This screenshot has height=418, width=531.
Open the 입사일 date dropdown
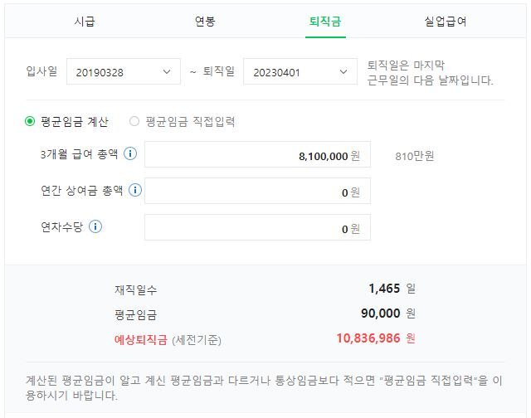coord(123,72)
